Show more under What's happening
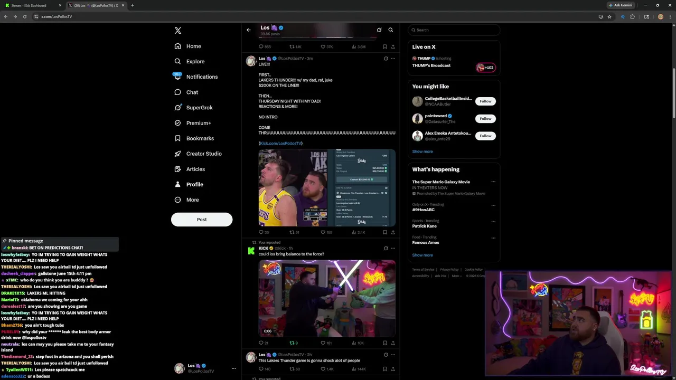 (x=422, y=255)
